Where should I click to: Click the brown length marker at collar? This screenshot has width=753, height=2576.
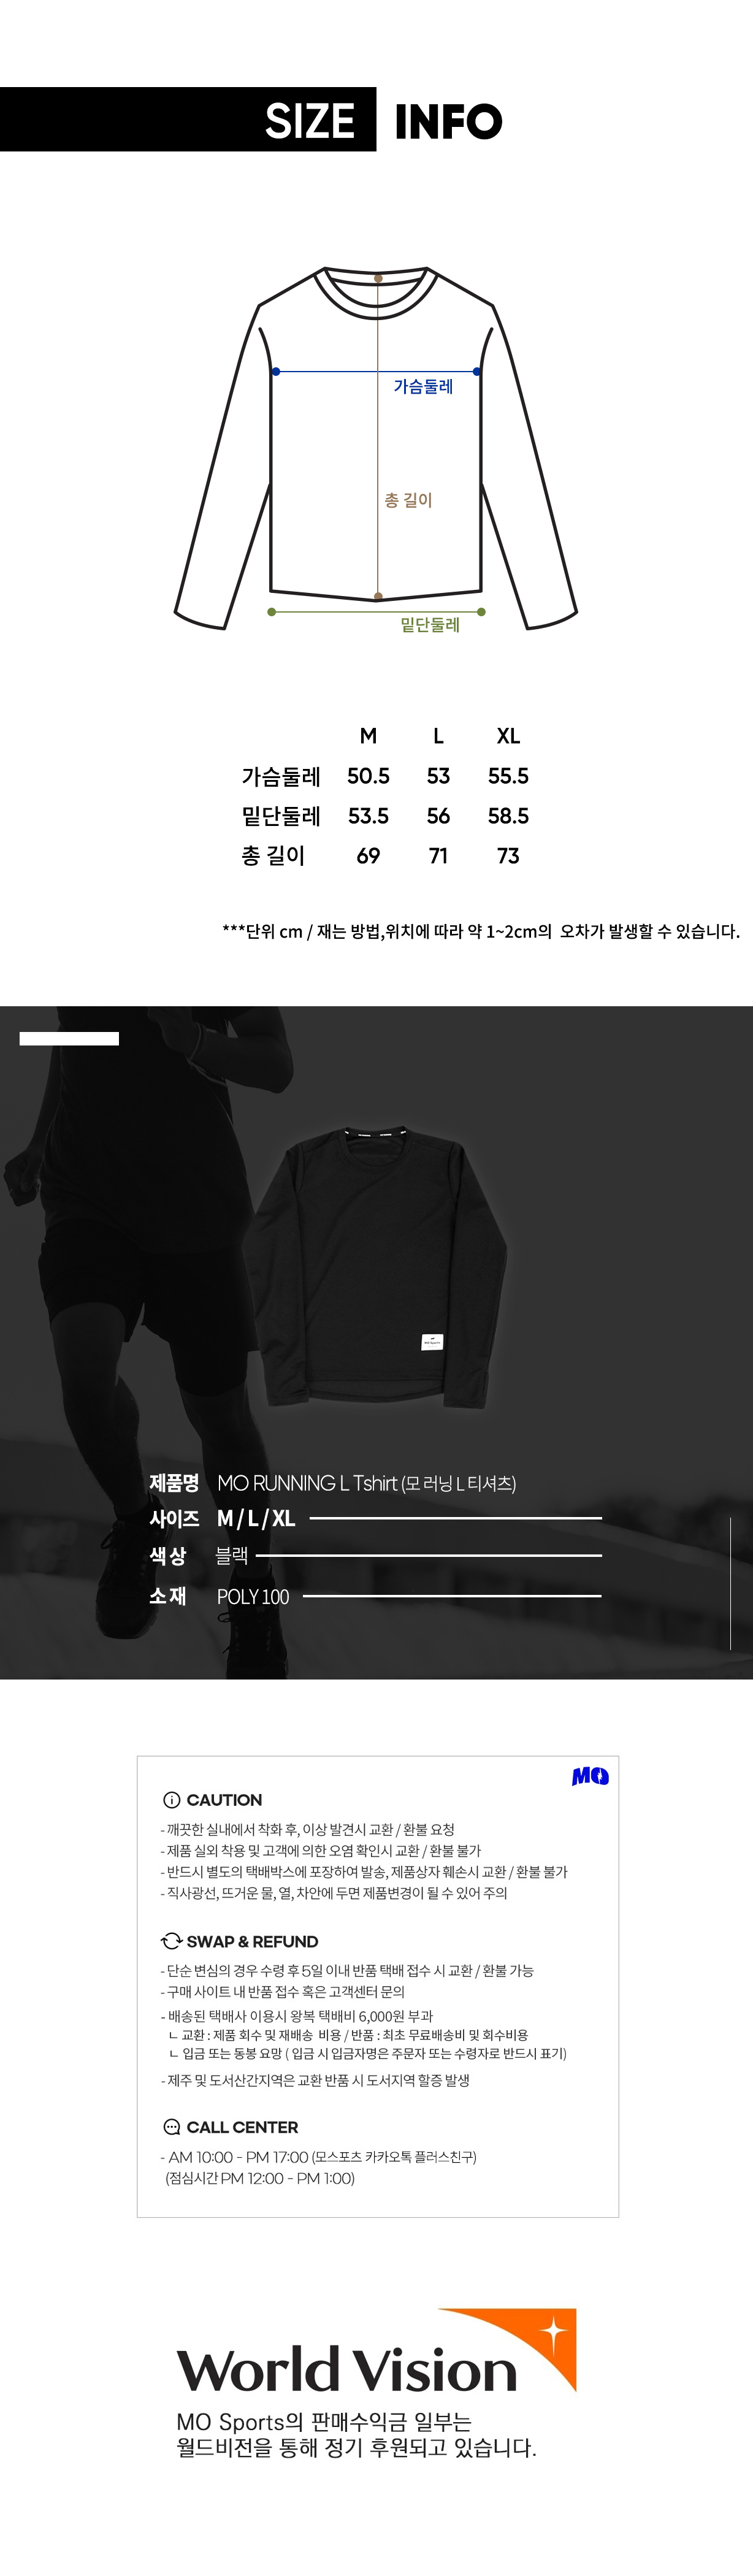point(378,278)
